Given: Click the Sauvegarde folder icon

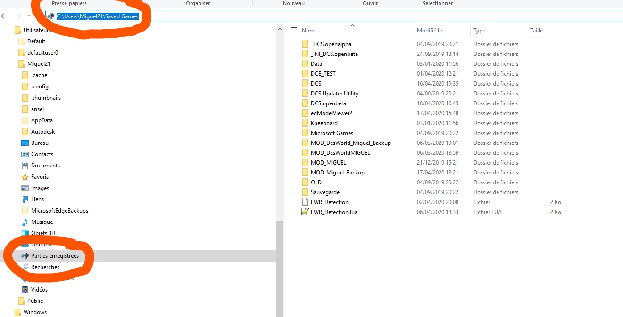Looking at the screenshot, I should 305,192.
